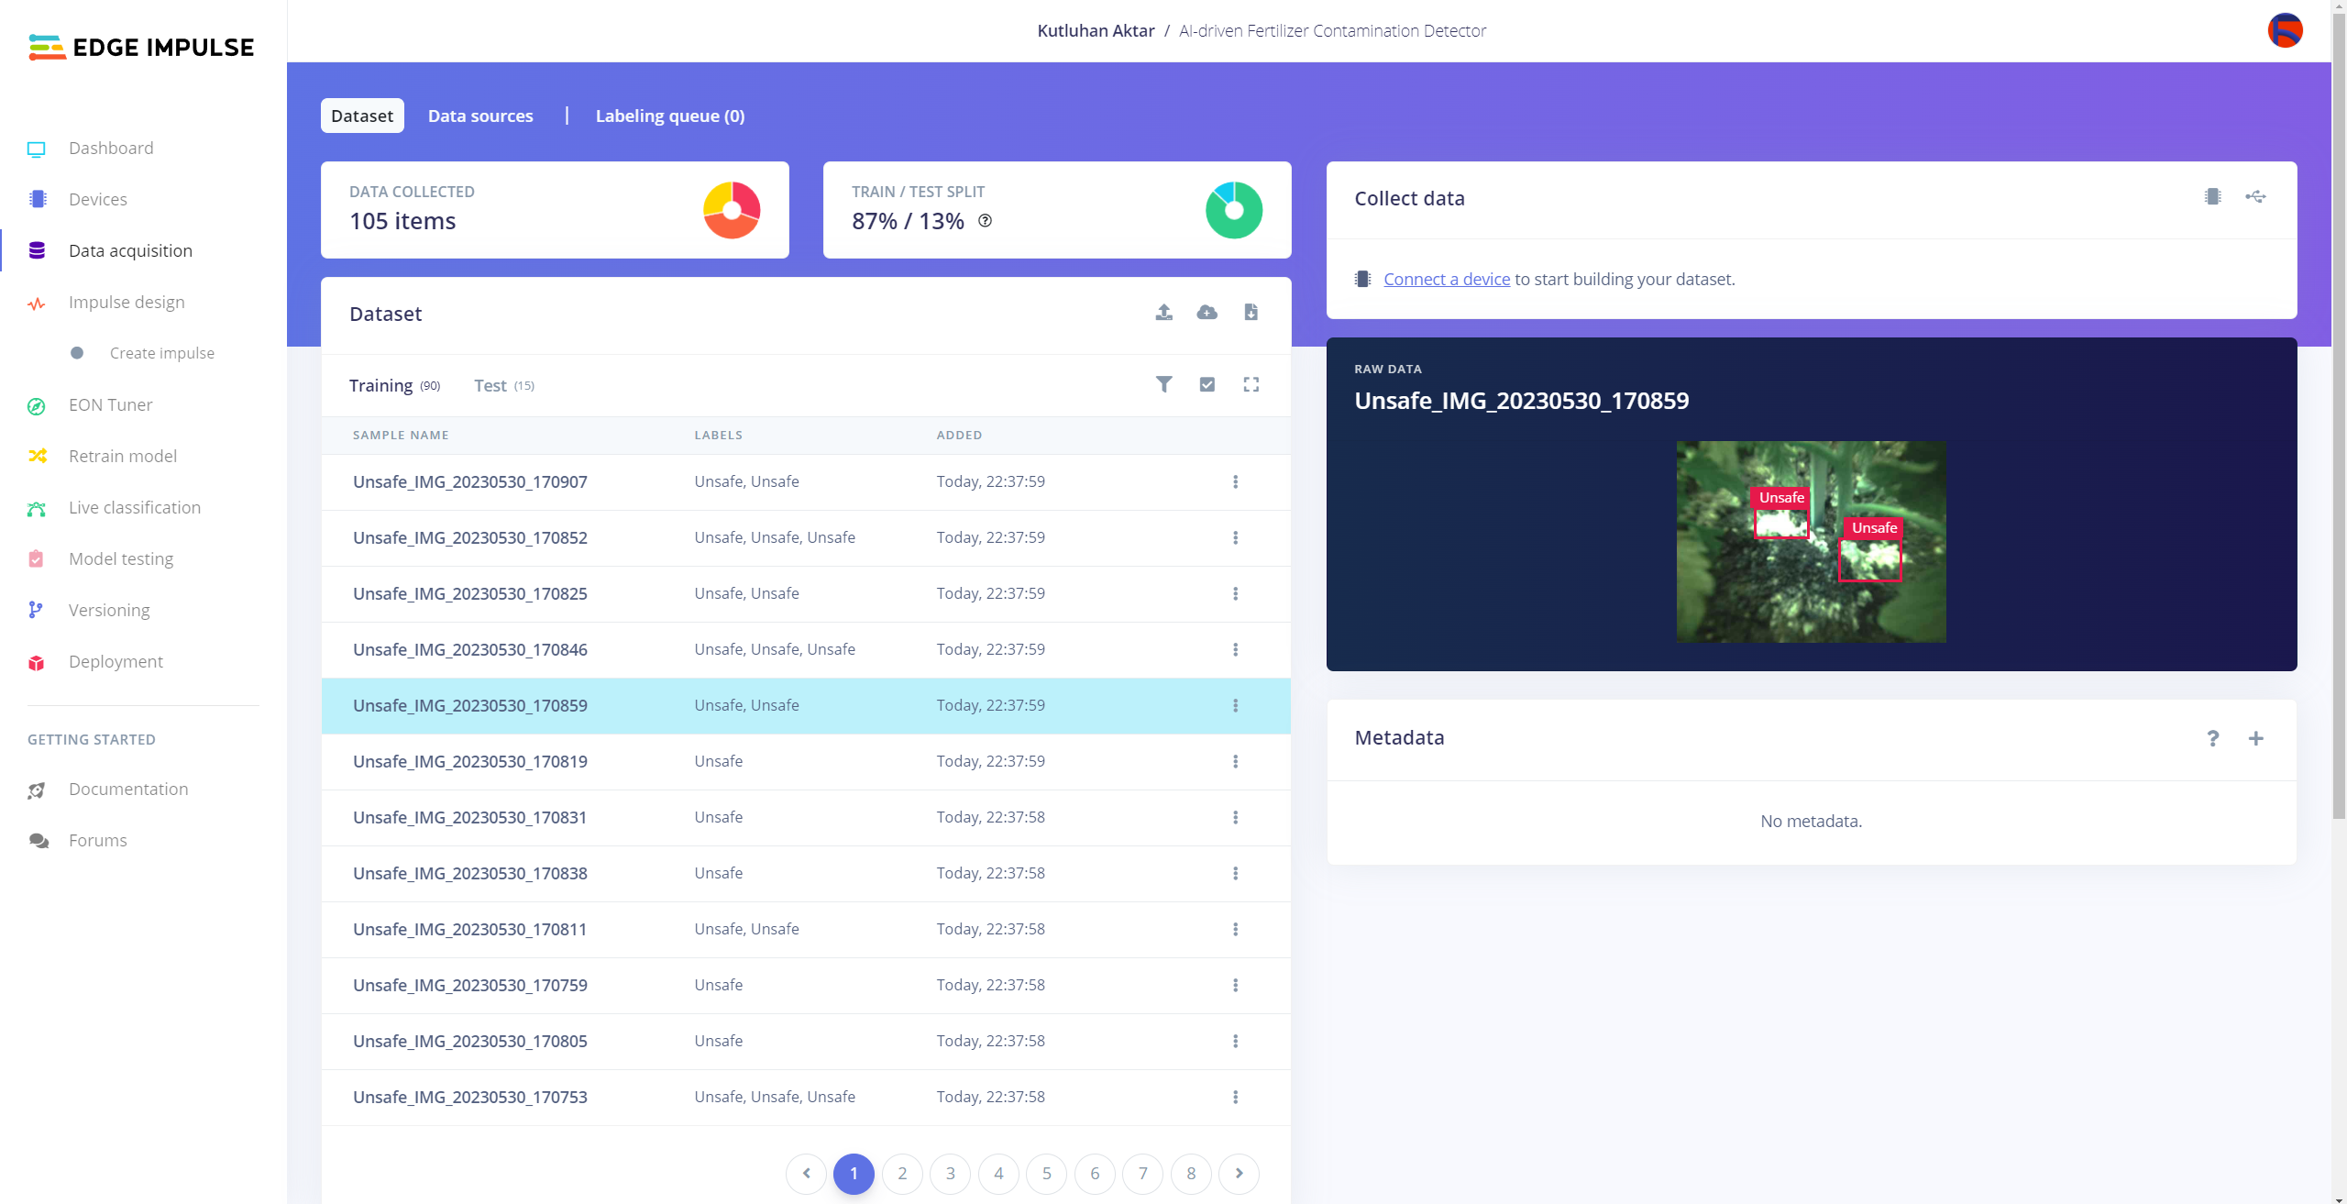Open row actions menu for Unsafe_IMG_20230530_170753

pyautogui.click(x=1235, y=1097)
